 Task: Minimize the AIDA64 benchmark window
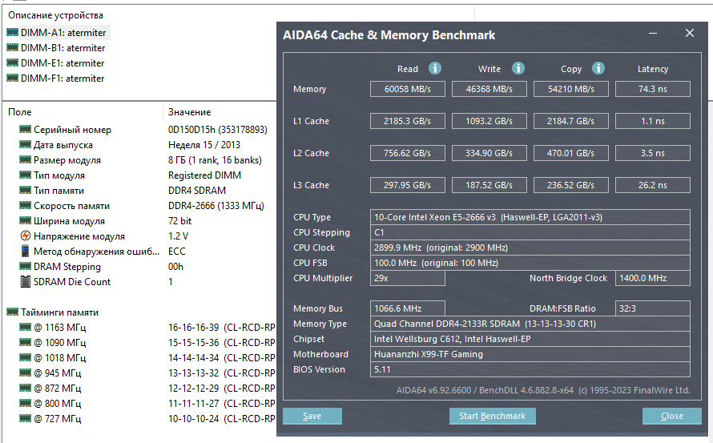click(653, 33)
